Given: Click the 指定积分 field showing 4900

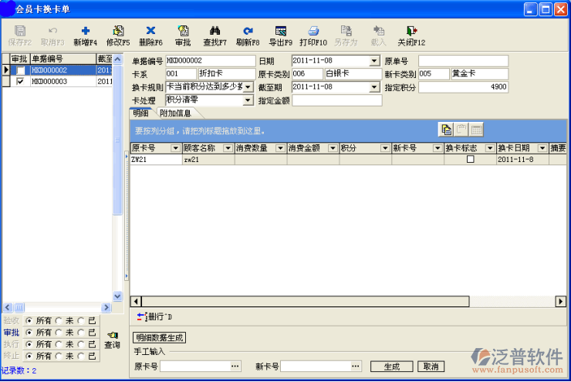Looking at the screenshot, I should 463,87.
